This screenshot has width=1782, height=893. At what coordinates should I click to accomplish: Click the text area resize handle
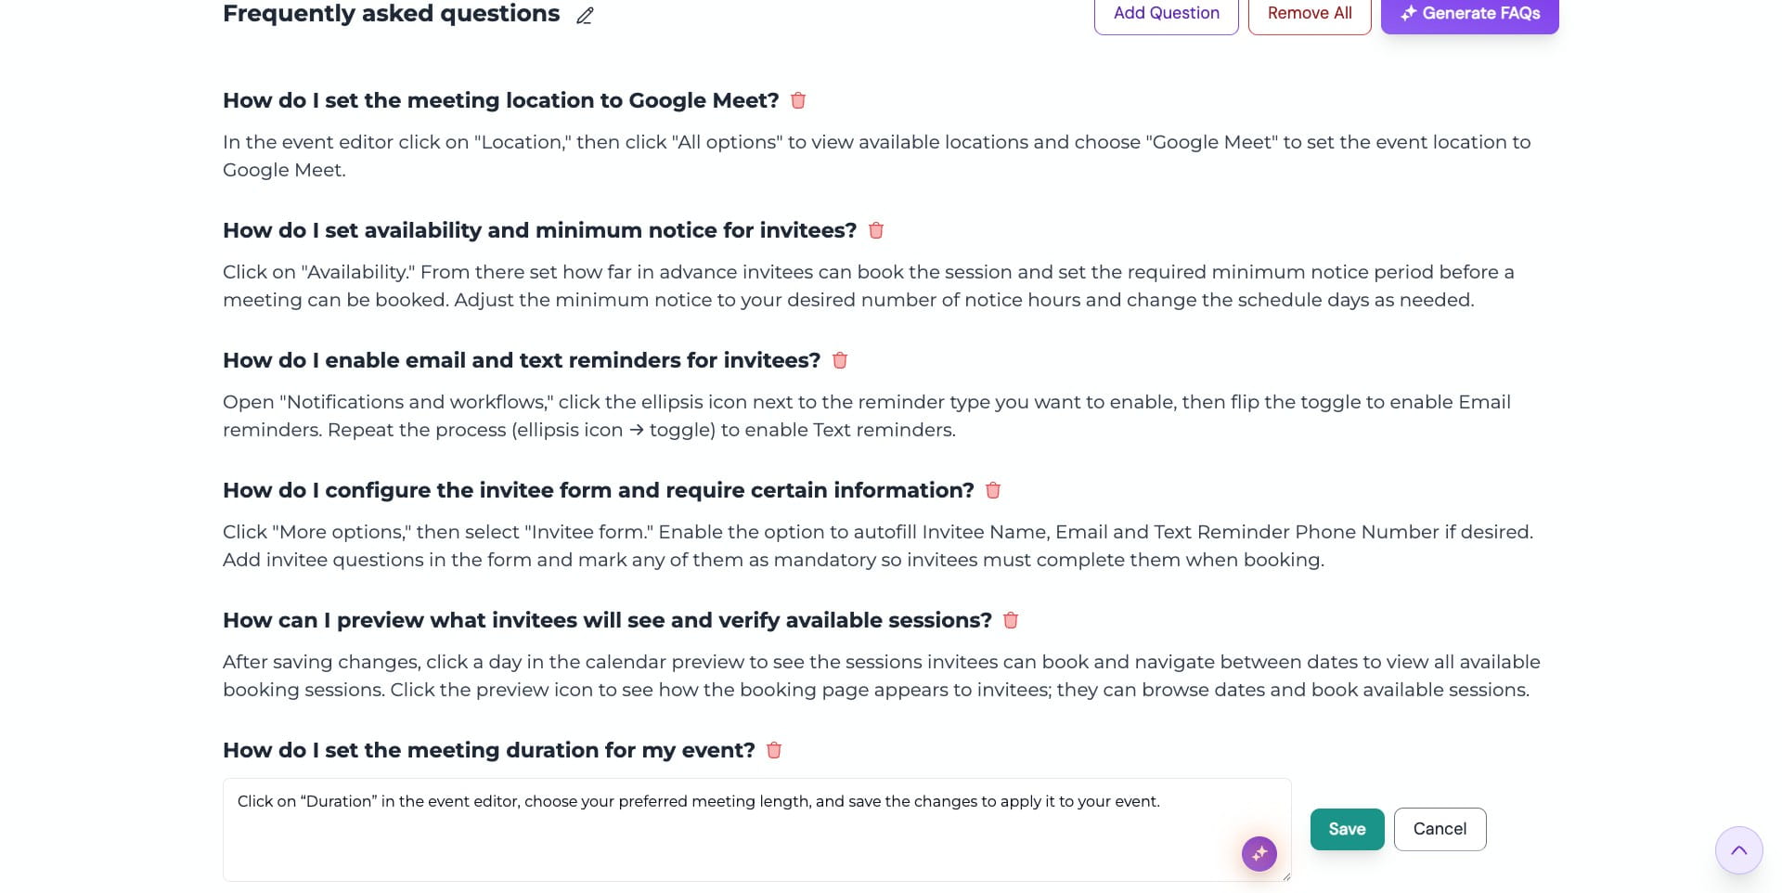coord(1286,876)
